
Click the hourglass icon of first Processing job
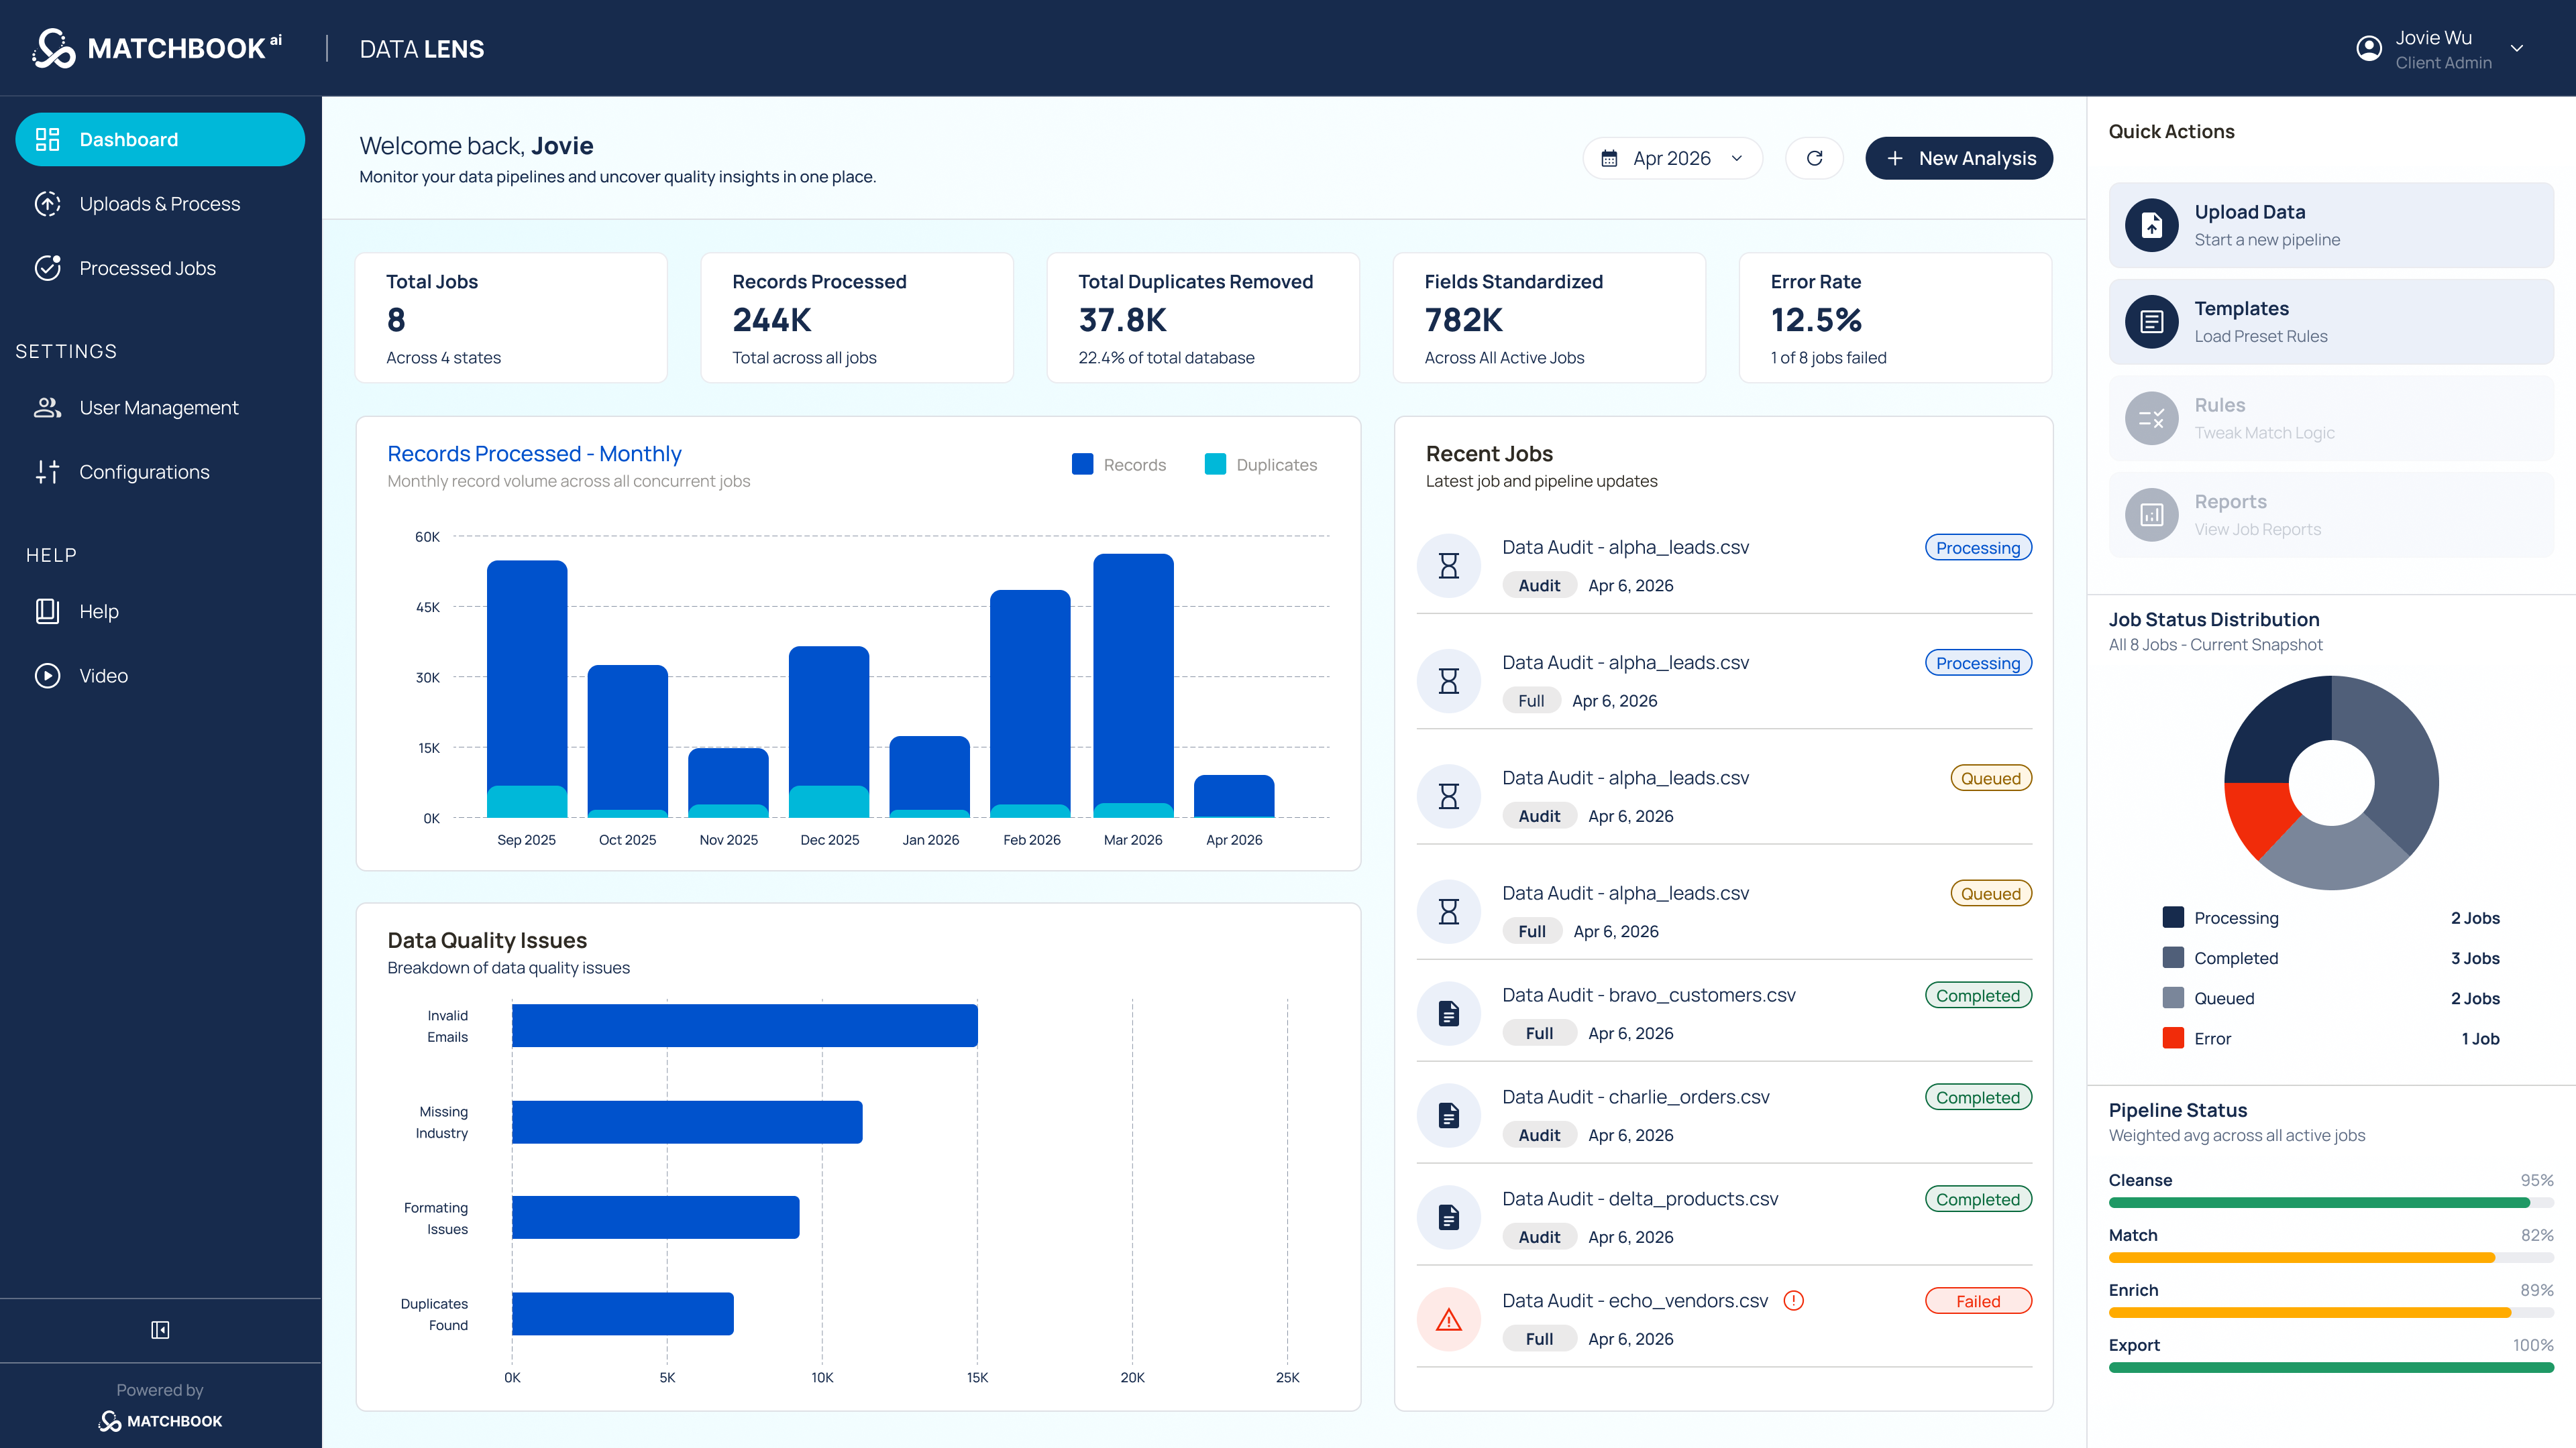click(x=1449, y=566)
